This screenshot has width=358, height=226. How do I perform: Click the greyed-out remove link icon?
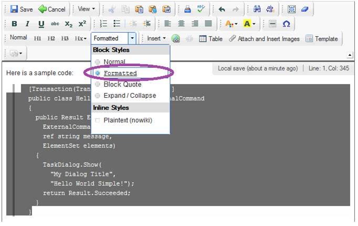[x=189, y=38]
